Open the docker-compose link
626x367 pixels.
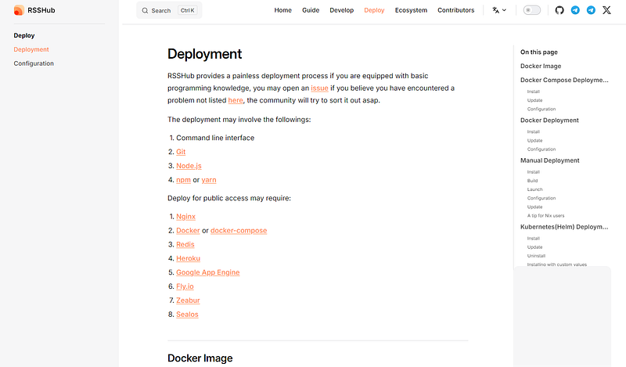coord(239,230)
